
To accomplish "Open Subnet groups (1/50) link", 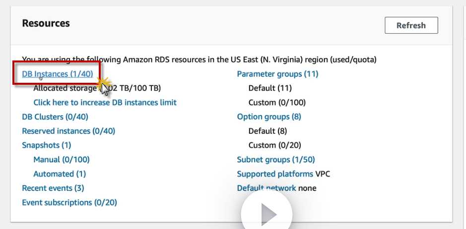I will pyautogui.click(x=275, y=160).
